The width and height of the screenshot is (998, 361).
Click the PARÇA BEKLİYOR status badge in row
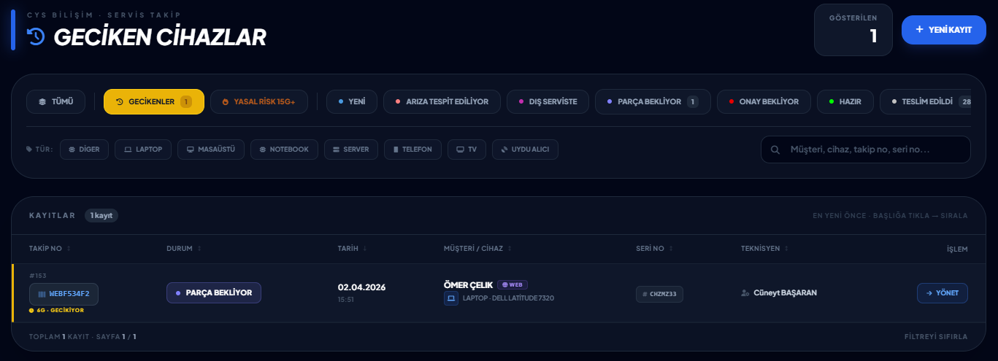pos(214,292)
